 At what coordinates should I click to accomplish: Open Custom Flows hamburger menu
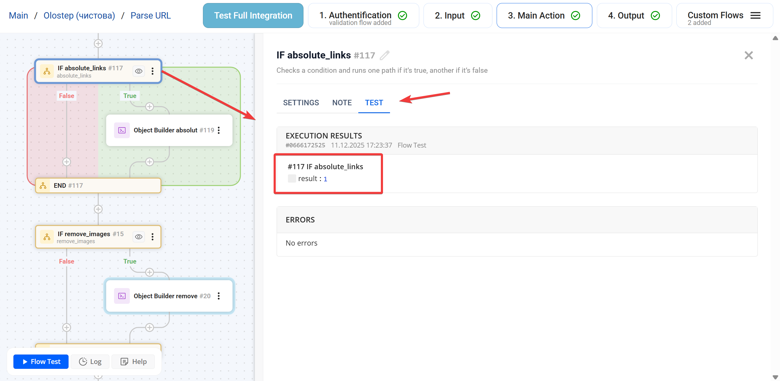pyautogui.click(x=755, y=16)
